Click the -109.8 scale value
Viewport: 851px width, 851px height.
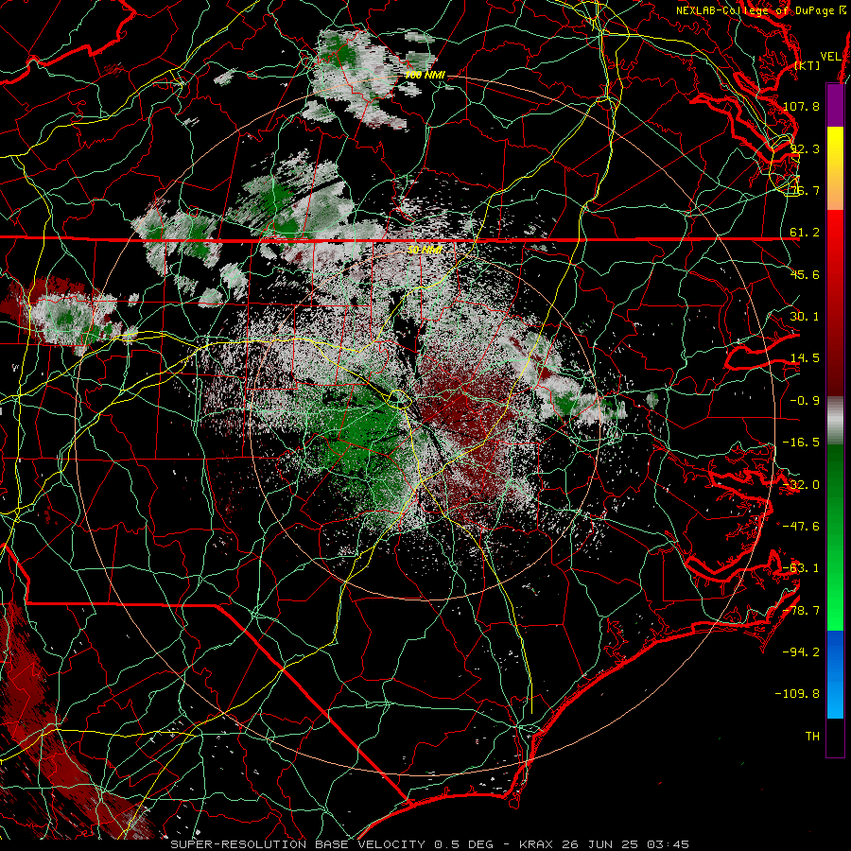click(798, 694)
